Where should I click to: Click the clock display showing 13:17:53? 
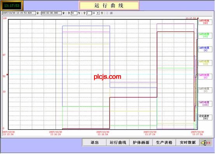coord(12,5)
